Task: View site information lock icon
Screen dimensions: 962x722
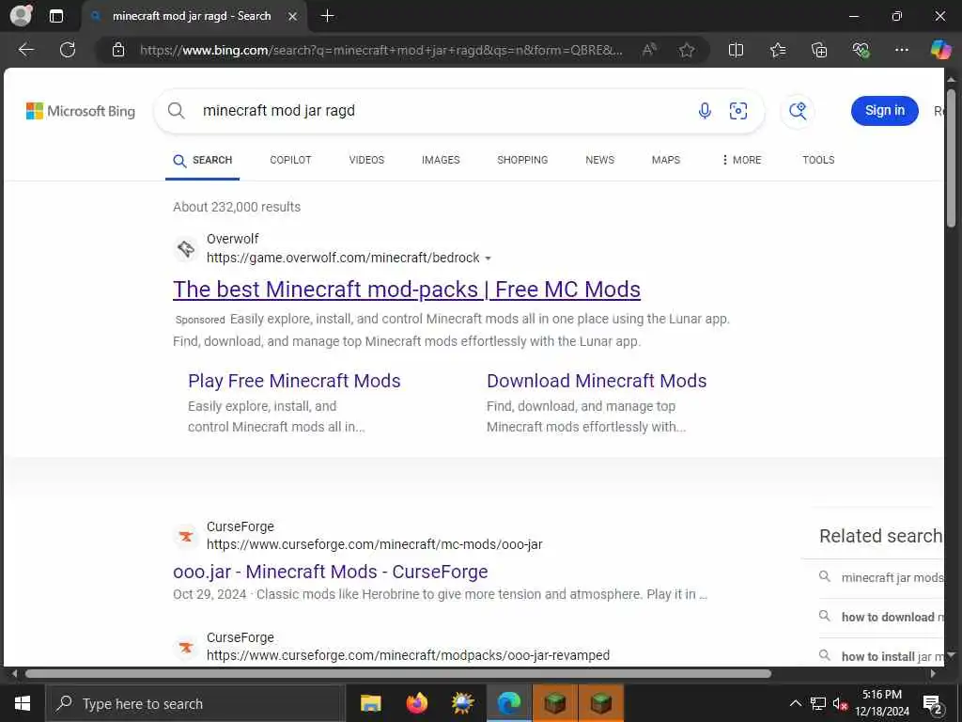Action: pos(118,50)
